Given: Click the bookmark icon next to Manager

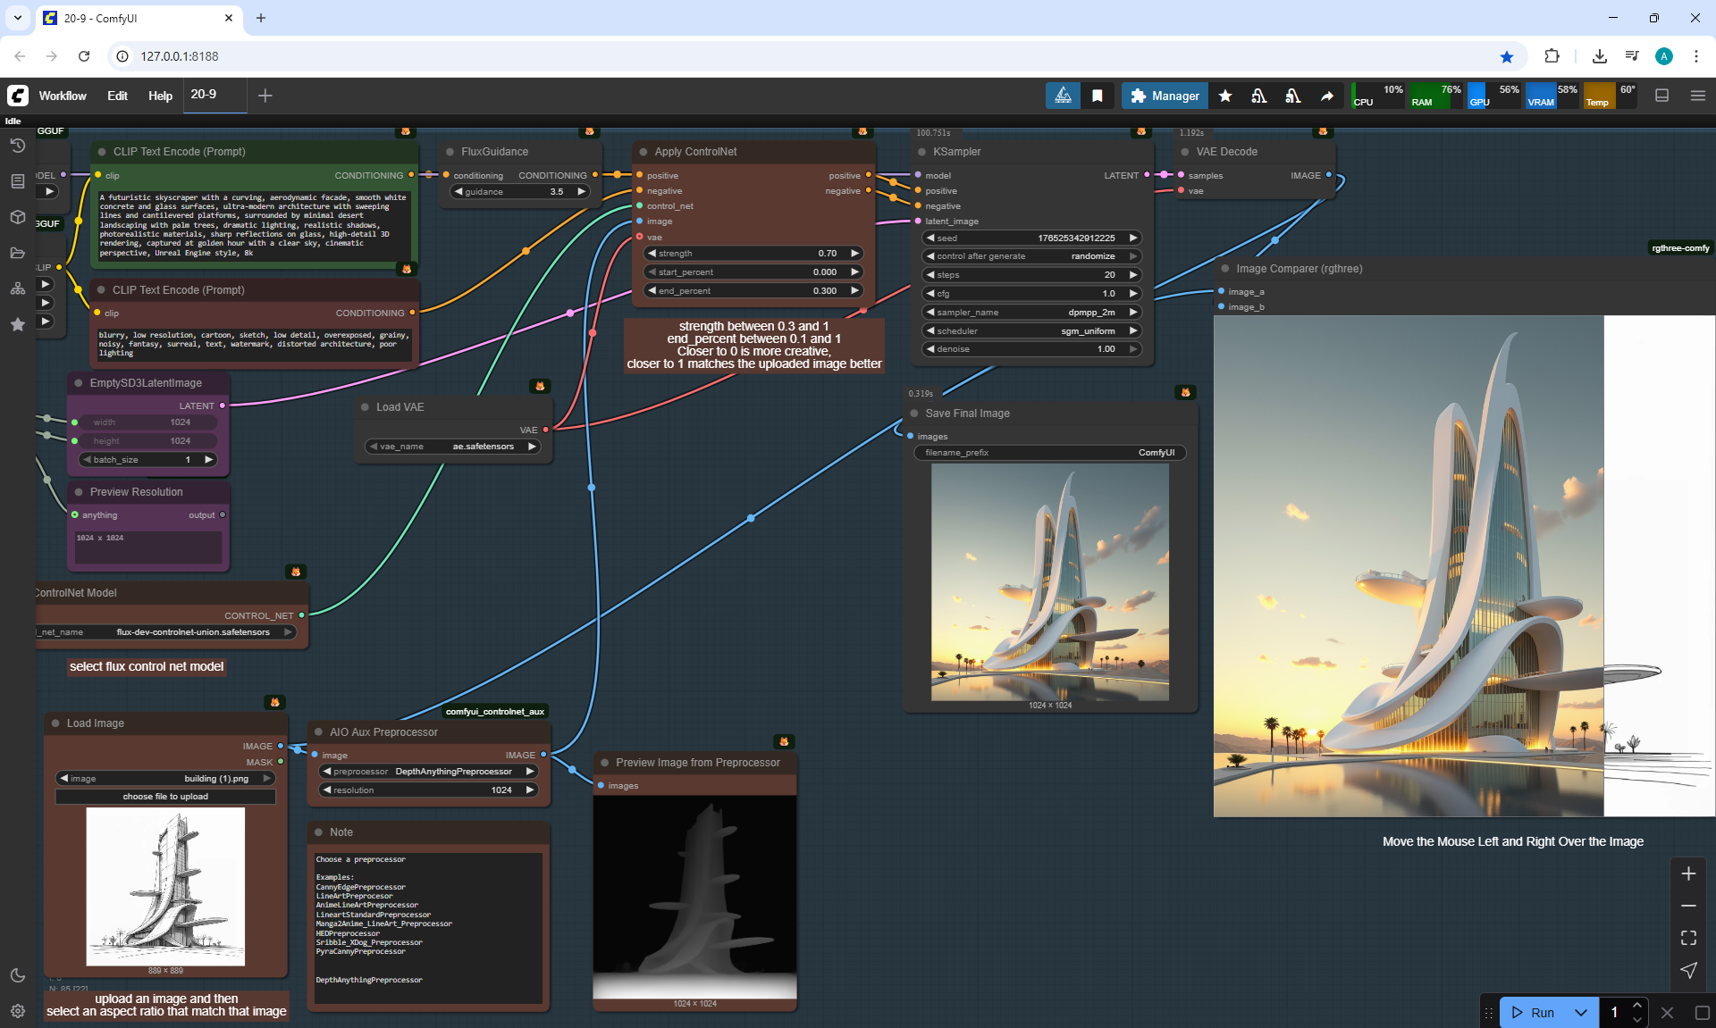Looking at the screenshot, I should pos(1098,96).
